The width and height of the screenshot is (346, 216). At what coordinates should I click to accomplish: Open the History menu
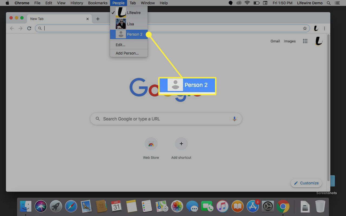[x=77, y=3]
